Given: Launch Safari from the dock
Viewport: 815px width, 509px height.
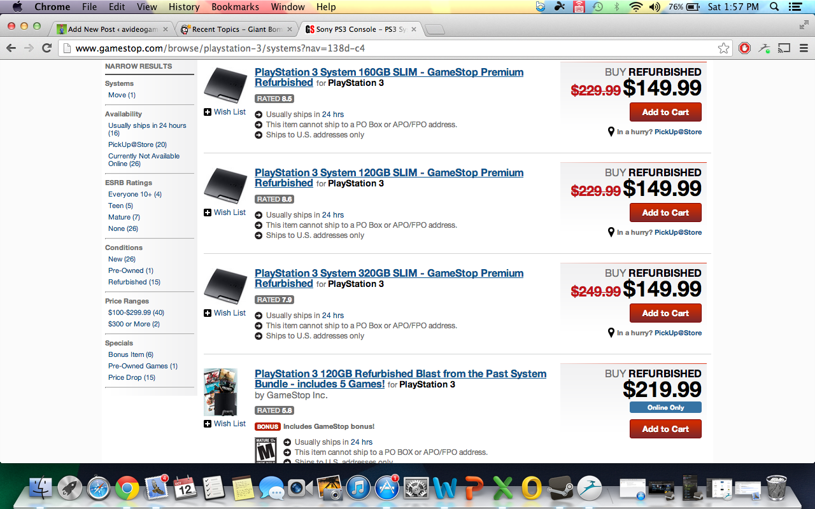Looking at the screenshot, I should (99, 488).
